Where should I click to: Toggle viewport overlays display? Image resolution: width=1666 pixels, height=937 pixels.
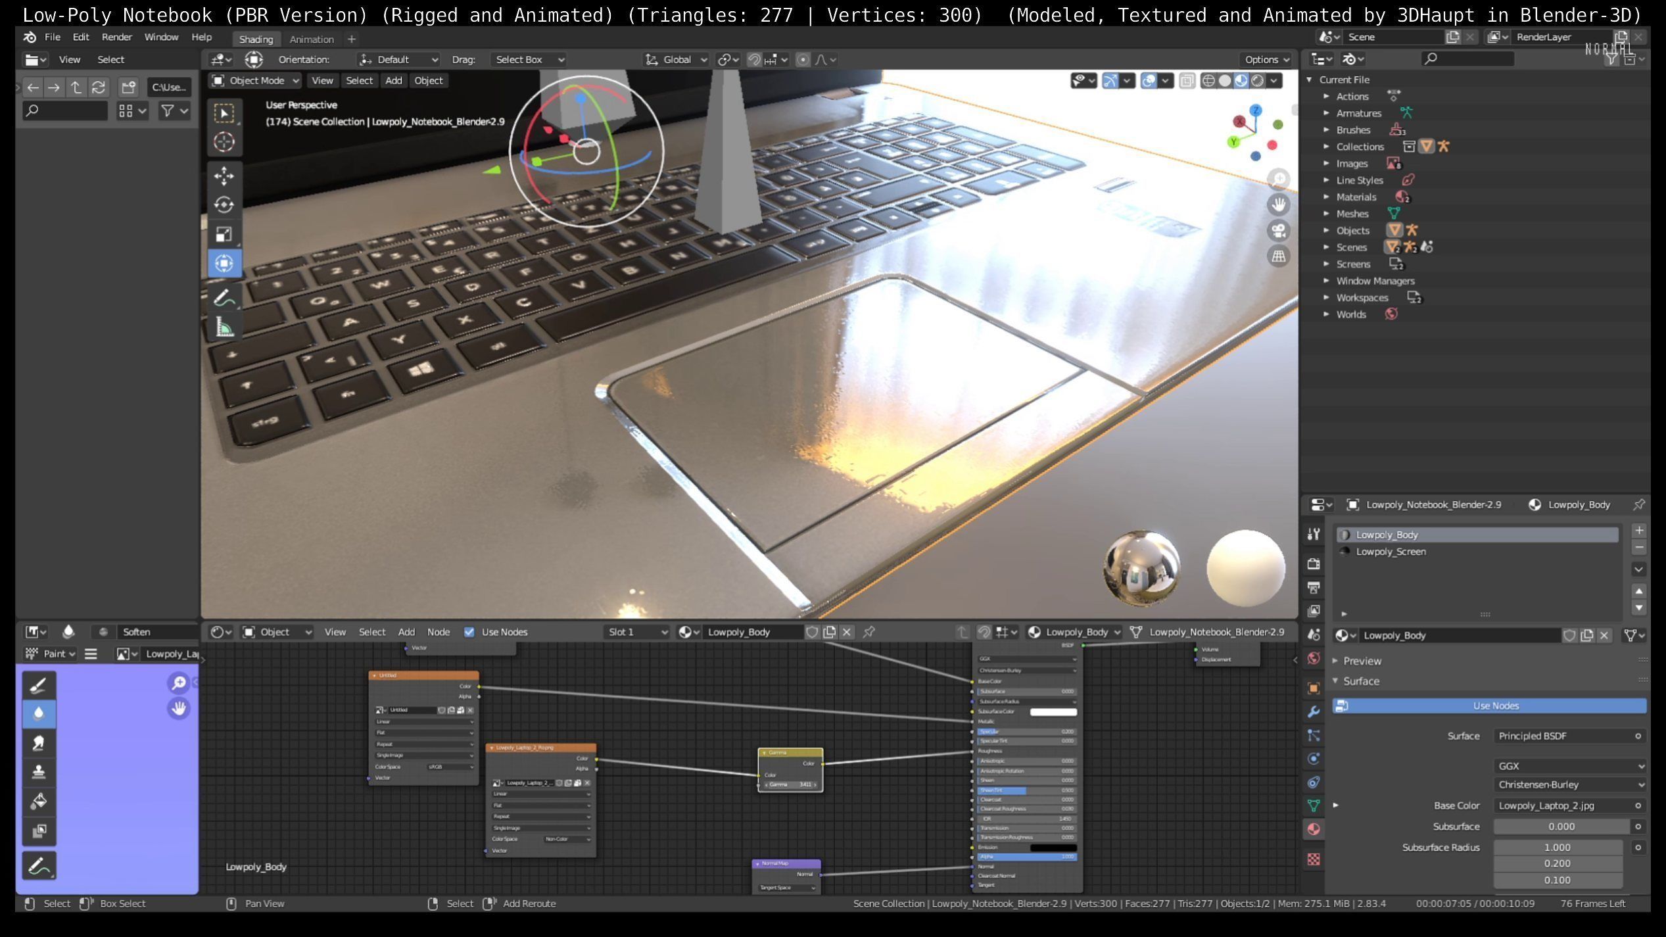[1149, 81]
